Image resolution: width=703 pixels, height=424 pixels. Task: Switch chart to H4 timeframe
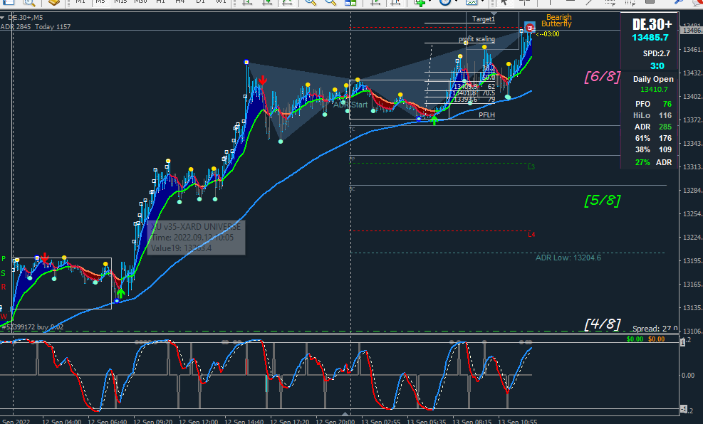pyautogui.click(x=180, y=2)
